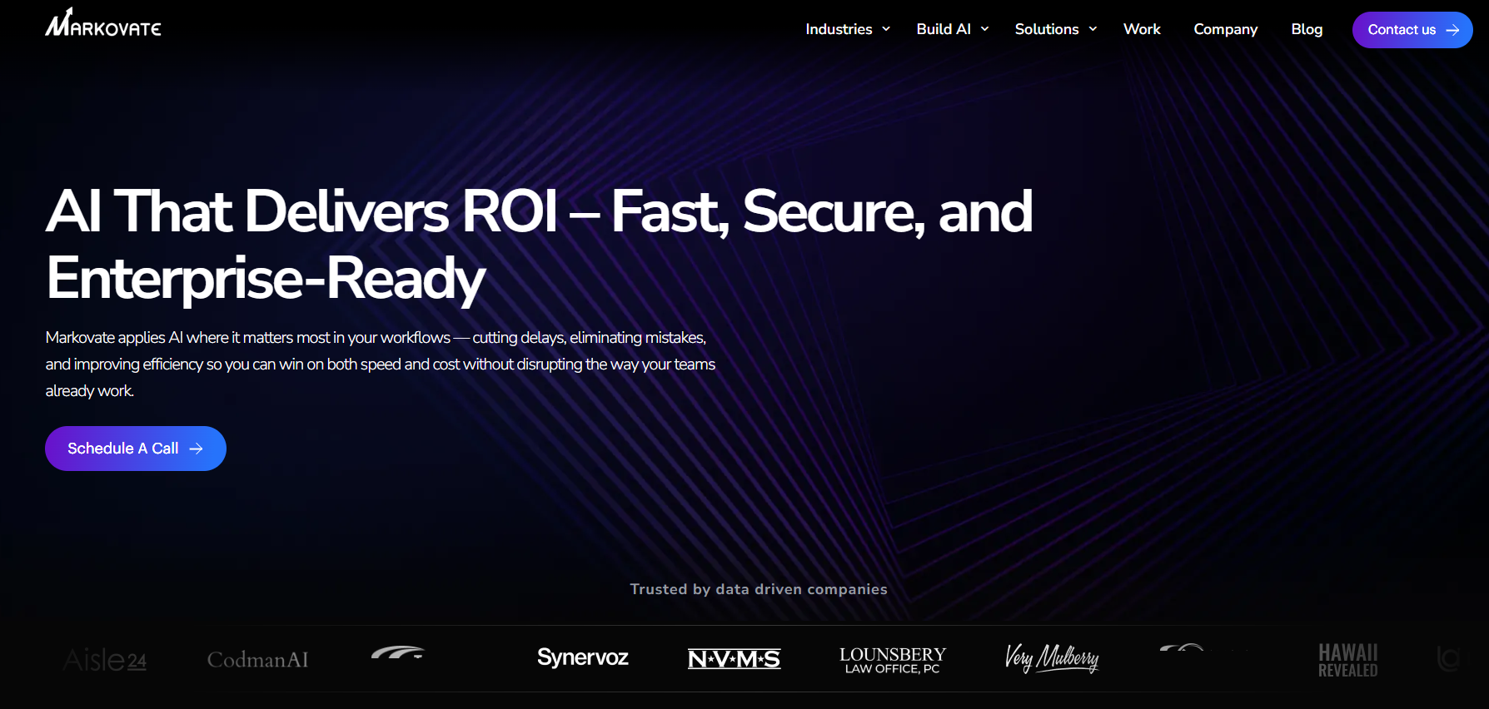Click the arrow icon in Contact us
The width and height of the screenshot is (1489, 709).
click(1453, 30)
